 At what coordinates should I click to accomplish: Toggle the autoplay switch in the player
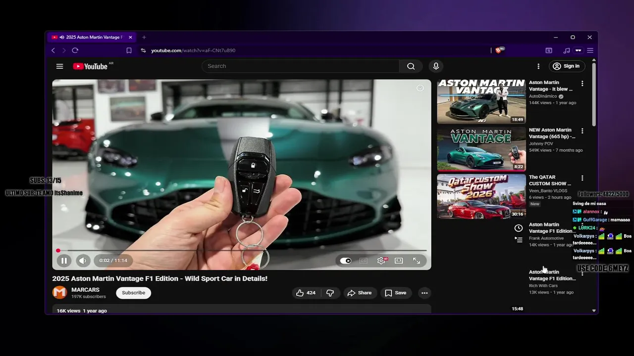coord(346,261)
